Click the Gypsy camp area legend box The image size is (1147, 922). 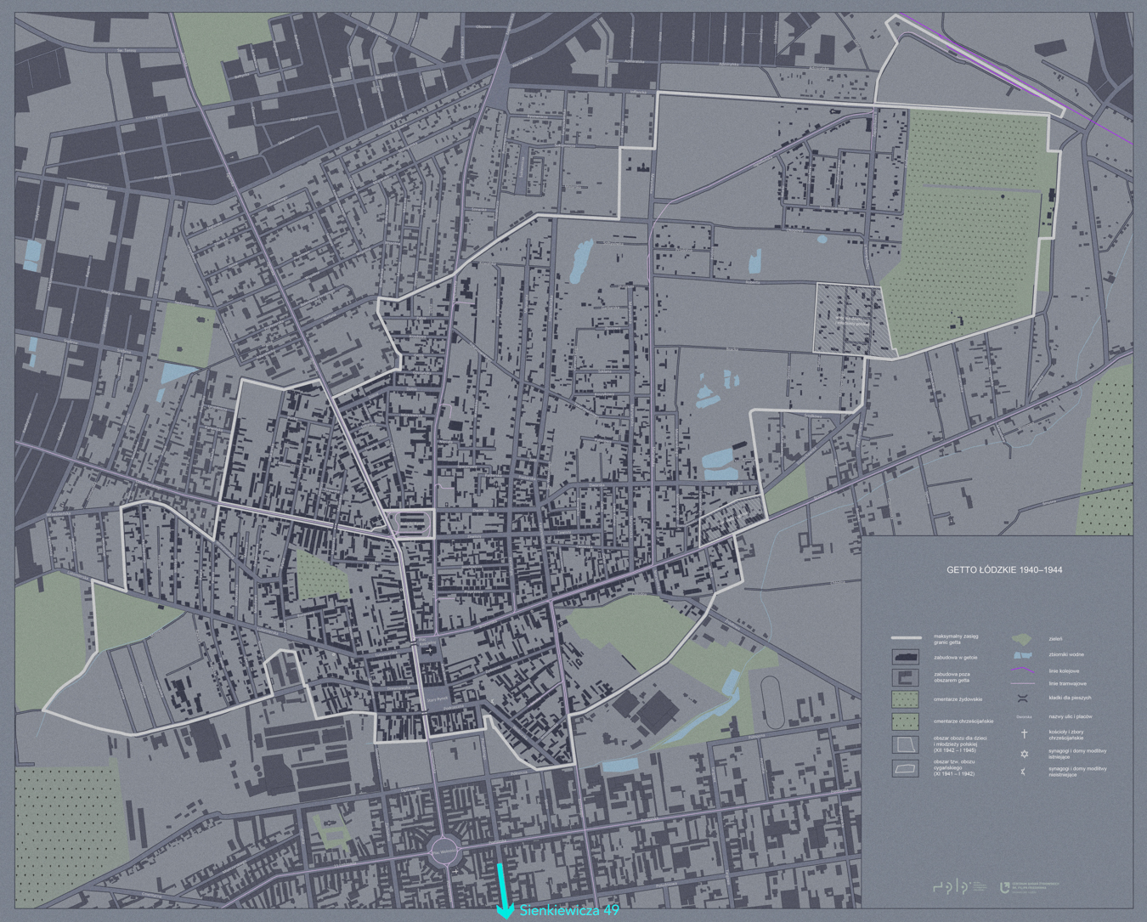click(905, 768)
